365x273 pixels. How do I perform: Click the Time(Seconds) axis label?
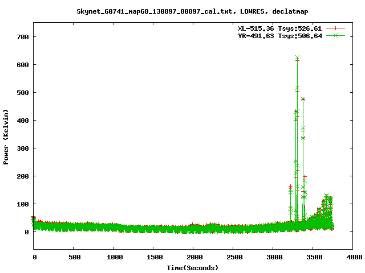coord(193,268)
